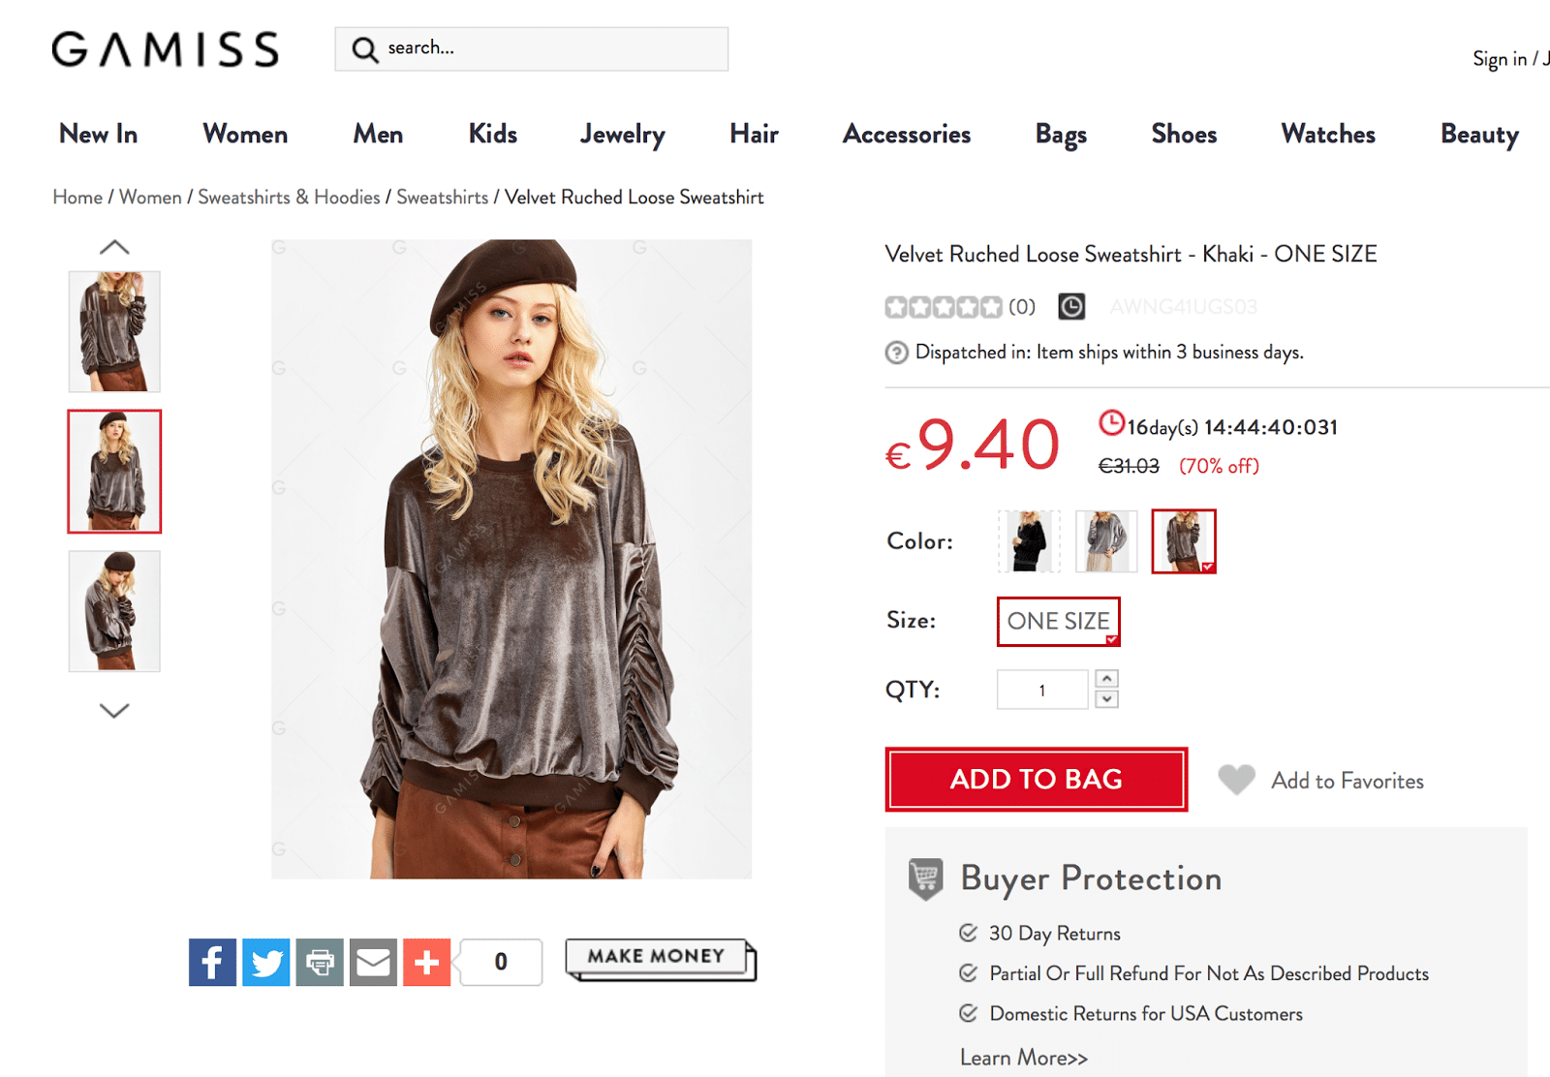The height and width of the screenshot is (1077, 1550).
Task: Click the dispatch info question icon
Action: (896, 353)
